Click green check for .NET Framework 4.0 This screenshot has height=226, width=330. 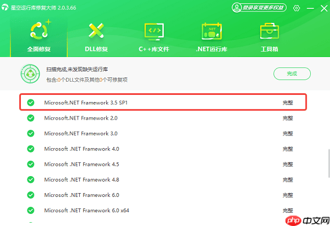tap(31, 149)
